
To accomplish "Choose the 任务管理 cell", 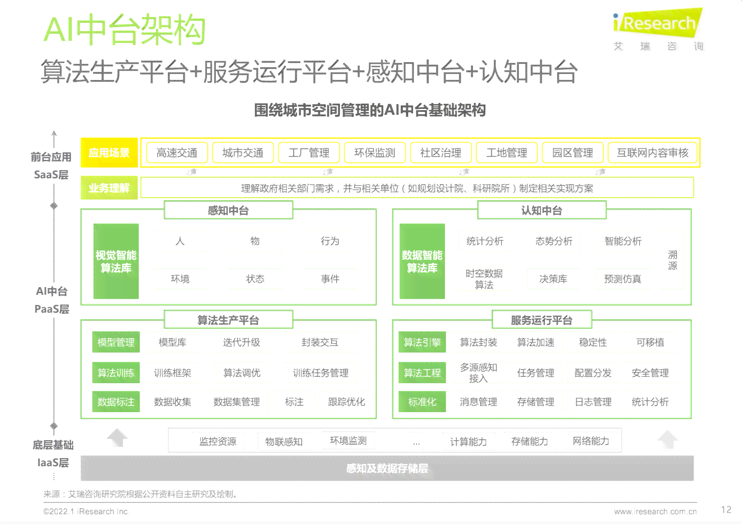I will (x=535, y=373).
